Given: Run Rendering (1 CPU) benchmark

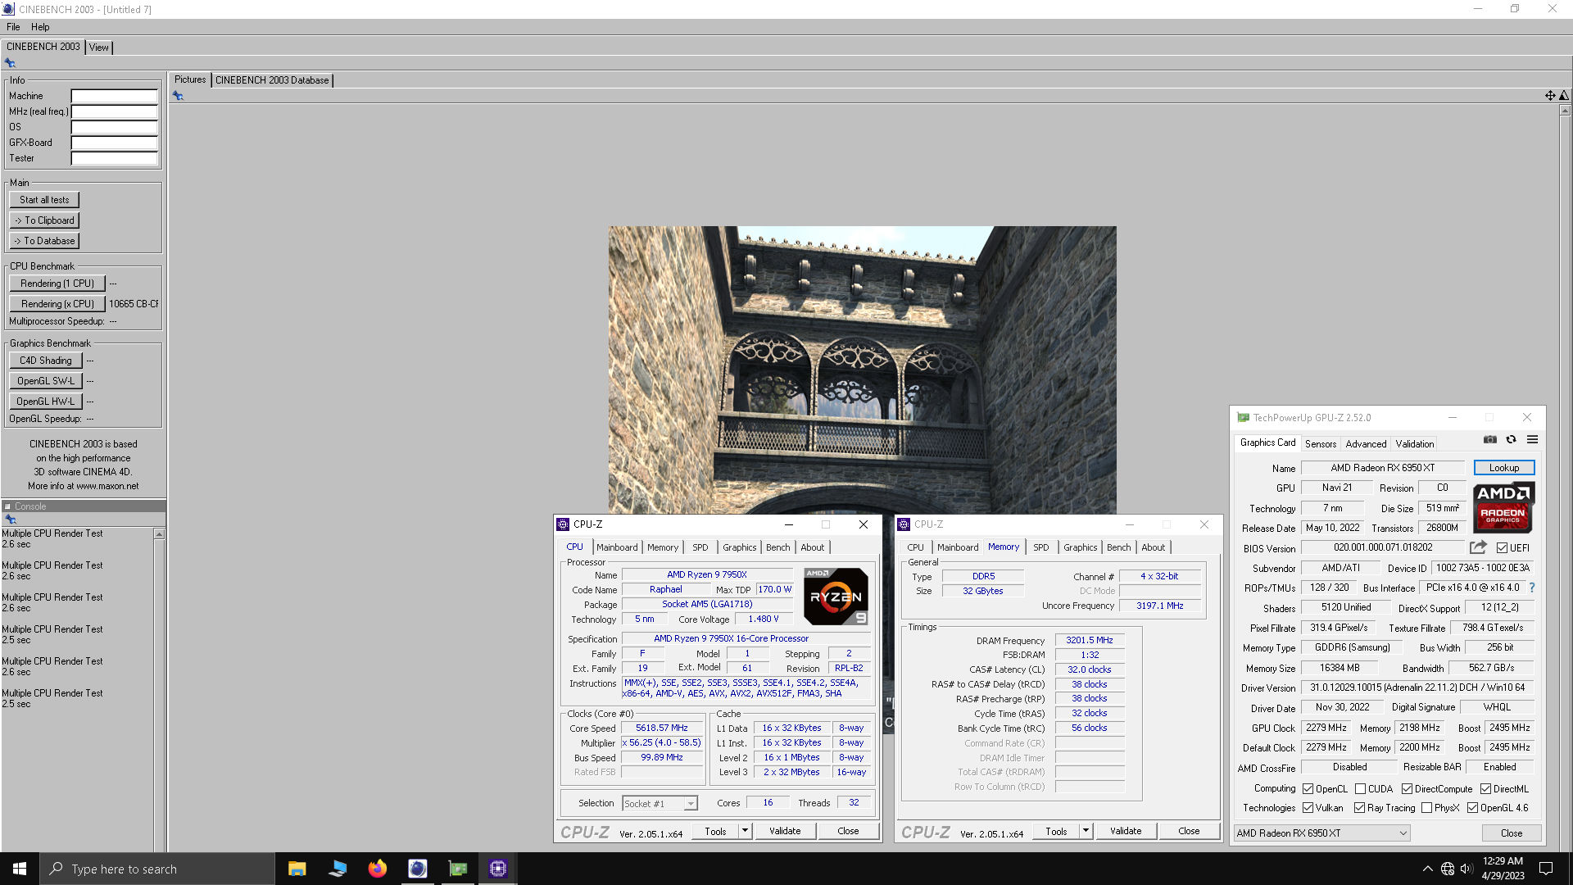Looking at the screenshot, I should coord(57,284).
